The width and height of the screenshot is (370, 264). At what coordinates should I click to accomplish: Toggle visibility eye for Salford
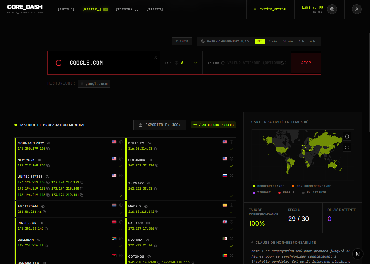pyautogui.click(x=148, y=223)
